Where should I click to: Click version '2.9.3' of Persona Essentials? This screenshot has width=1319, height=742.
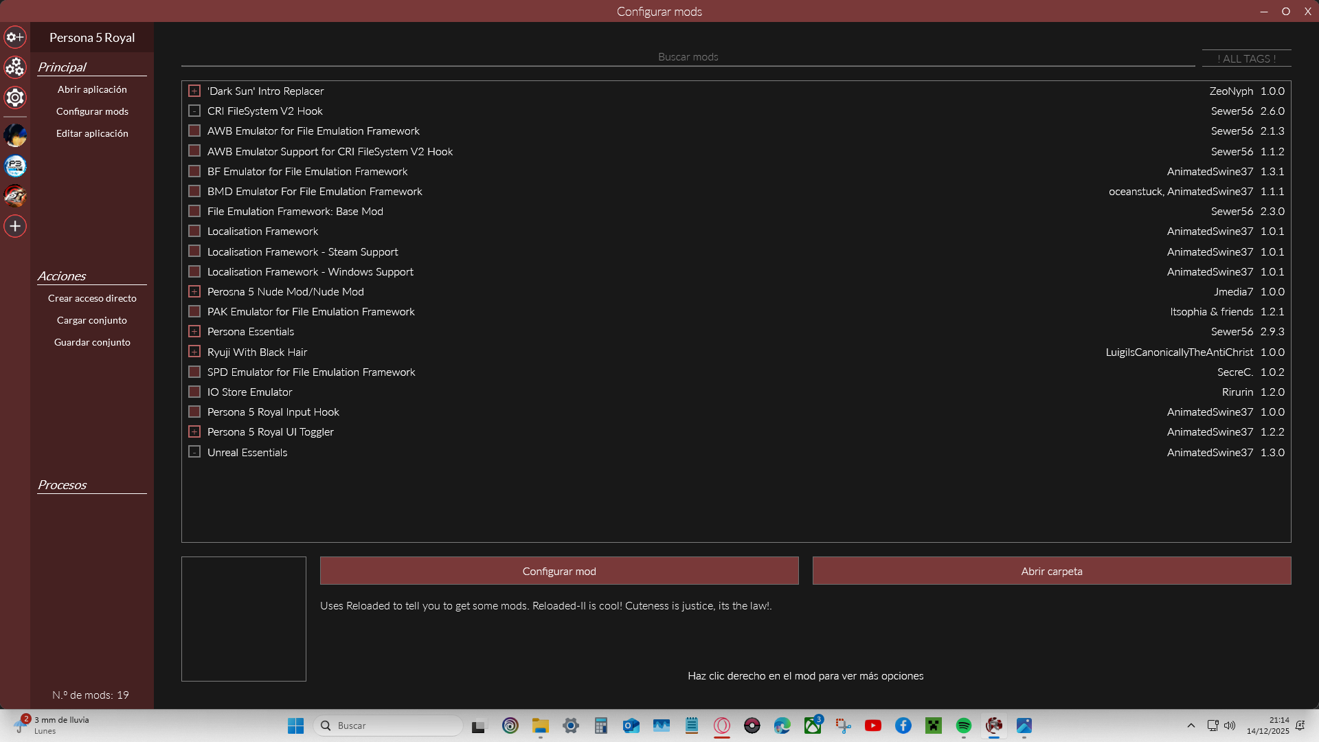1272,331
